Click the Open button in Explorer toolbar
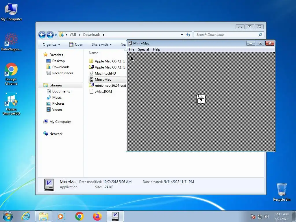296x222 pixels. click(76, 45)
